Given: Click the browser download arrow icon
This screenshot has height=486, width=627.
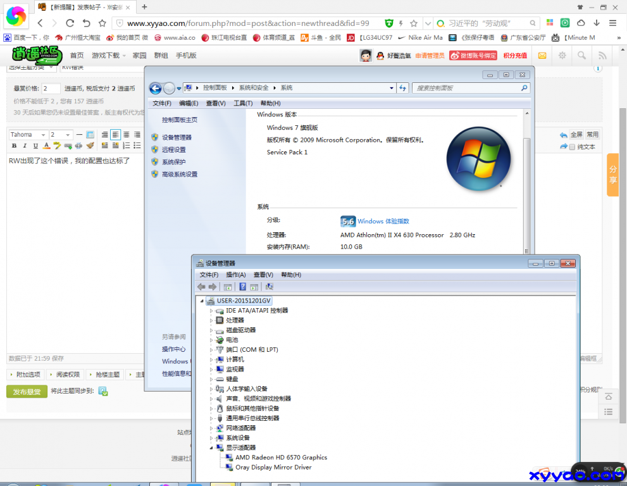Looking at the screenshot, I should pos(596,23).
